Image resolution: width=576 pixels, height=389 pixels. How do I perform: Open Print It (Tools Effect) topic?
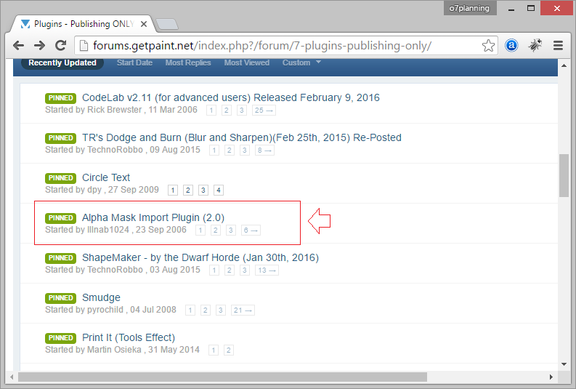pos(129,337)
